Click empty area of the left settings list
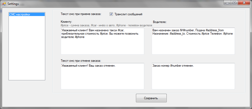 tap(27, 52)
